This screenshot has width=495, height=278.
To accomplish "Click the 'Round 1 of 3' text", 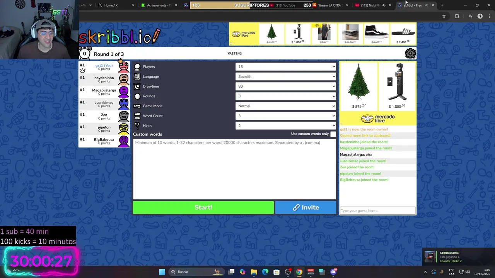I will click(x=109, y=54).
